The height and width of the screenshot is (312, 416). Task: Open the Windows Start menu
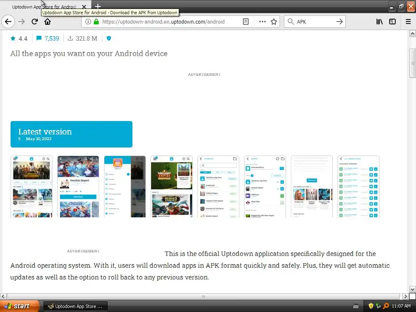coord(19,306)
